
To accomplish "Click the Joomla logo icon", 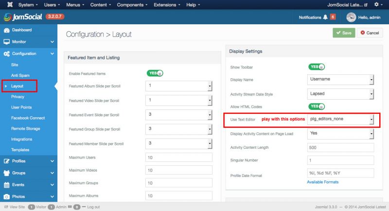I will point(10,4).
